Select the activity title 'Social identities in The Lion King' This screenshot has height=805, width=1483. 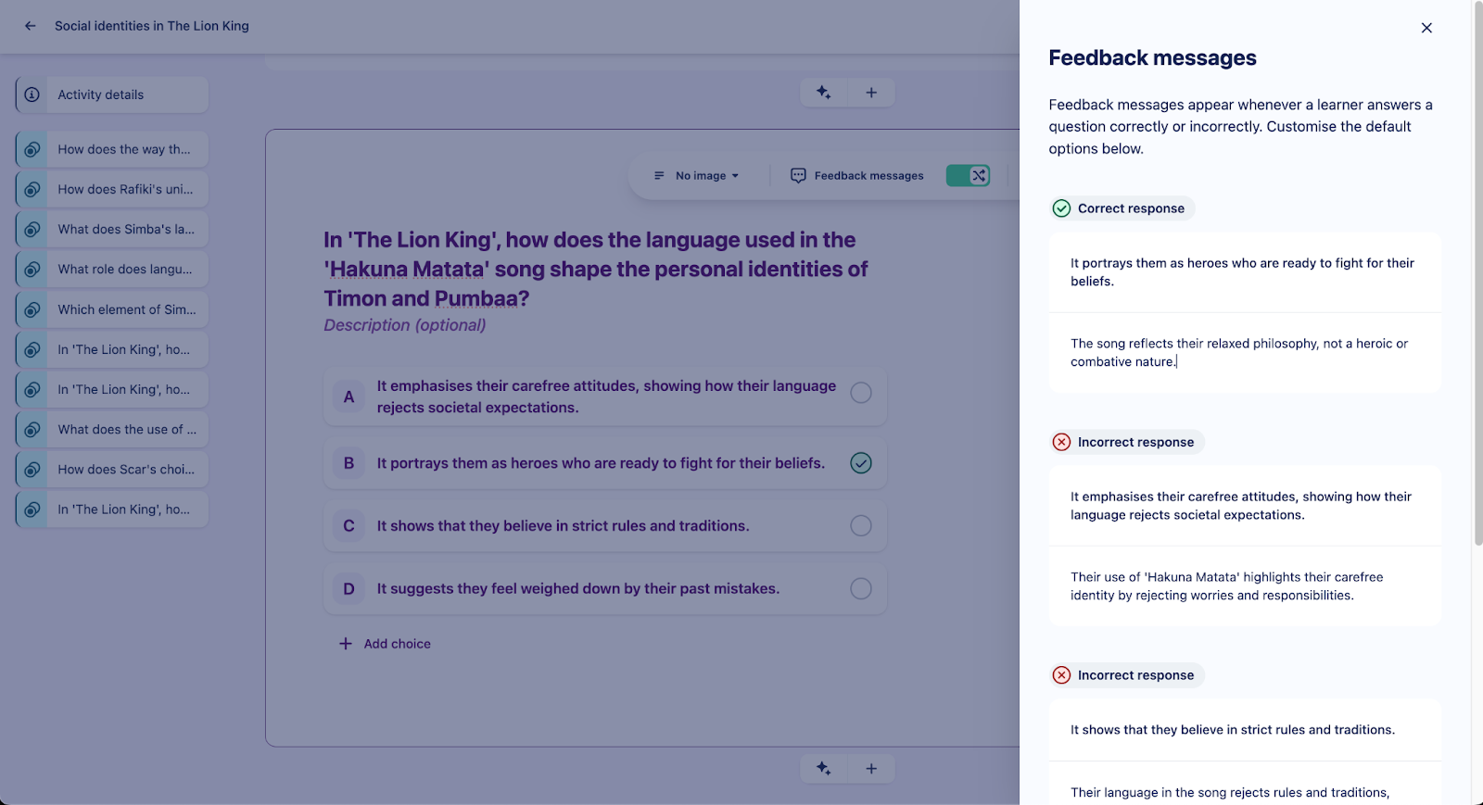pyautogui.click(x=152, y=26)
